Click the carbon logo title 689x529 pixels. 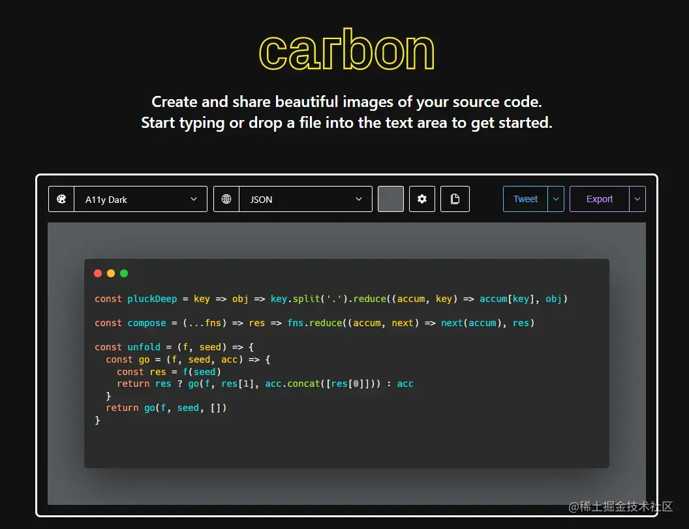tap(346, 49)
